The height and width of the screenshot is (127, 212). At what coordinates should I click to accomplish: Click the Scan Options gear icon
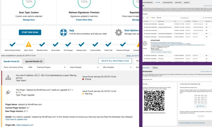coord(118,32)
